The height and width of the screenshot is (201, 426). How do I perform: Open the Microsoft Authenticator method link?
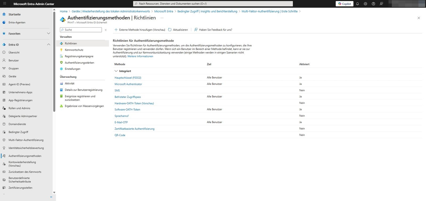(x=128, y=84)
